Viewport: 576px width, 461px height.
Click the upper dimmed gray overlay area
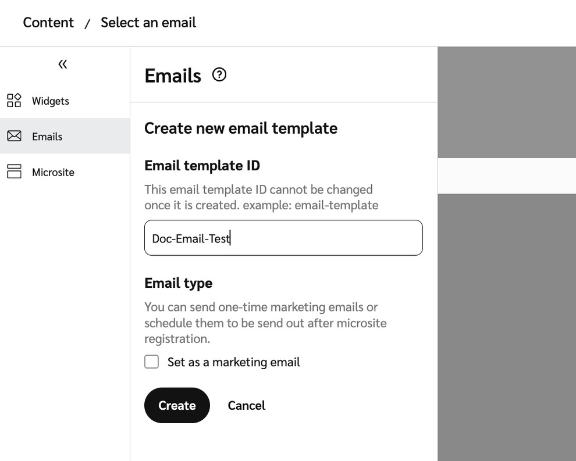pos(506,102)
